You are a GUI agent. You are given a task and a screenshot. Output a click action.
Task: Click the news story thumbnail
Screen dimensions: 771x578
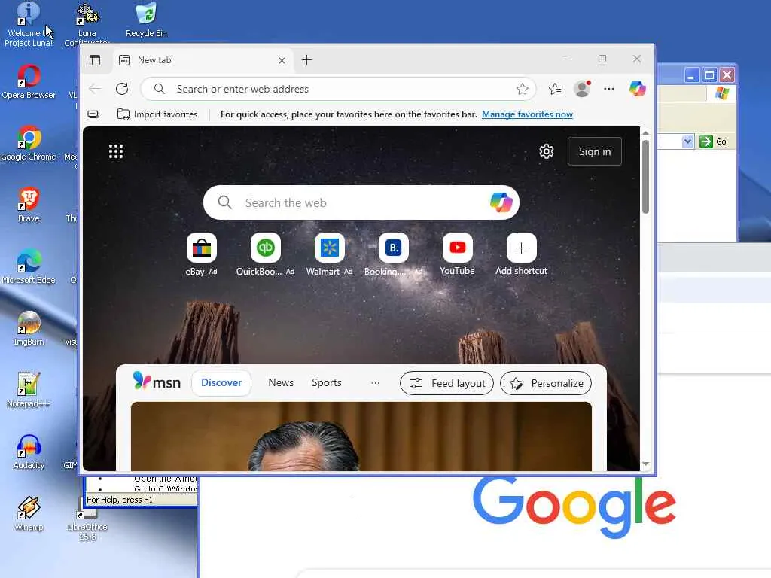pos(361,437)
